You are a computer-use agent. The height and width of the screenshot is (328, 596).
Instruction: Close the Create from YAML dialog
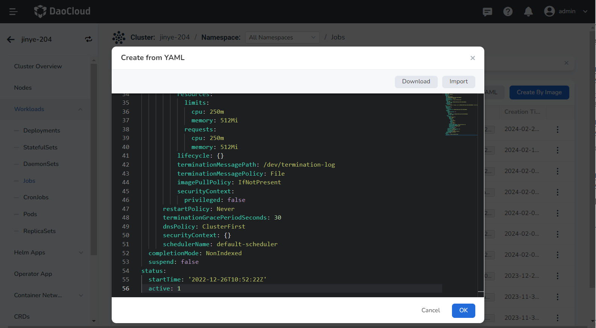473,58
